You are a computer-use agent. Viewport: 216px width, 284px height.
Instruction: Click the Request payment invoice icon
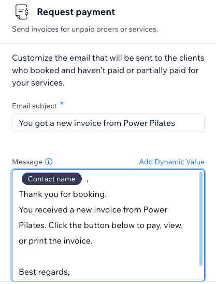tap(22, 12)
